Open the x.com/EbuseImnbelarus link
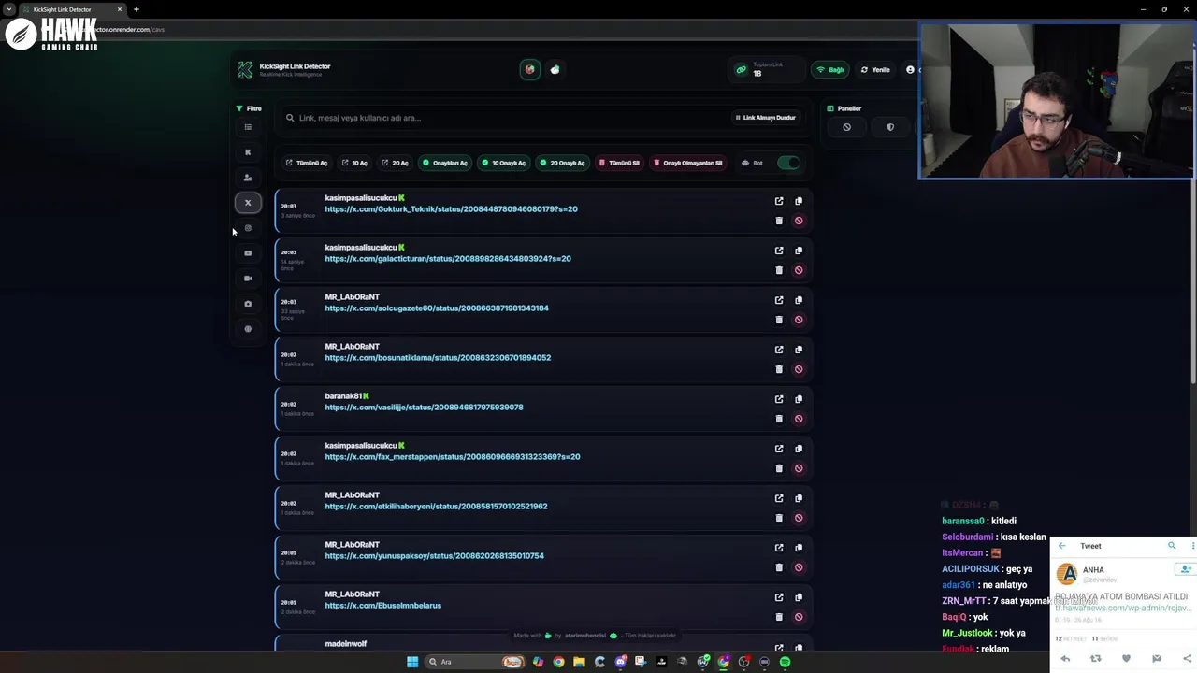 (x=382, y=606)
